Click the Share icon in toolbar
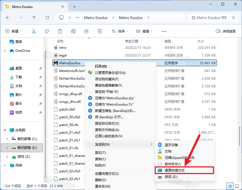 [87, 31]
